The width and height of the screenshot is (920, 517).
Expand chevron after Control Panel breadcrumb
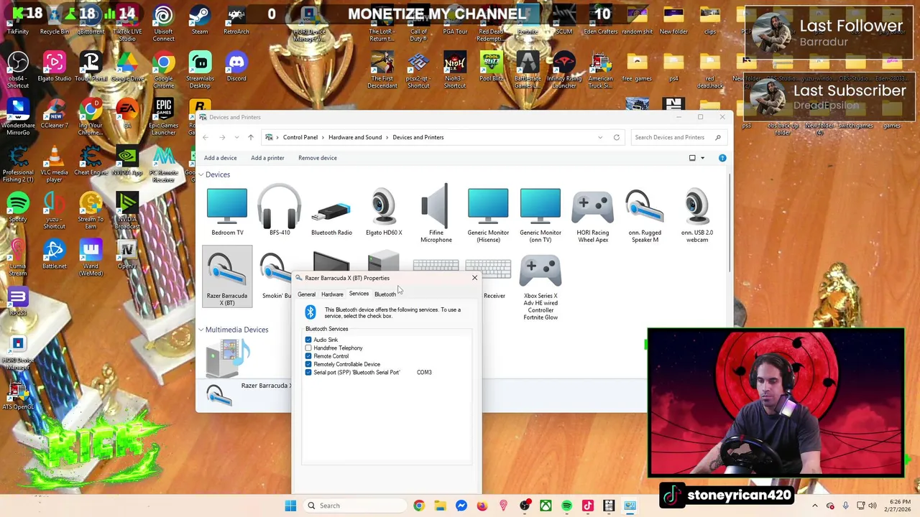tap(323, 137)
